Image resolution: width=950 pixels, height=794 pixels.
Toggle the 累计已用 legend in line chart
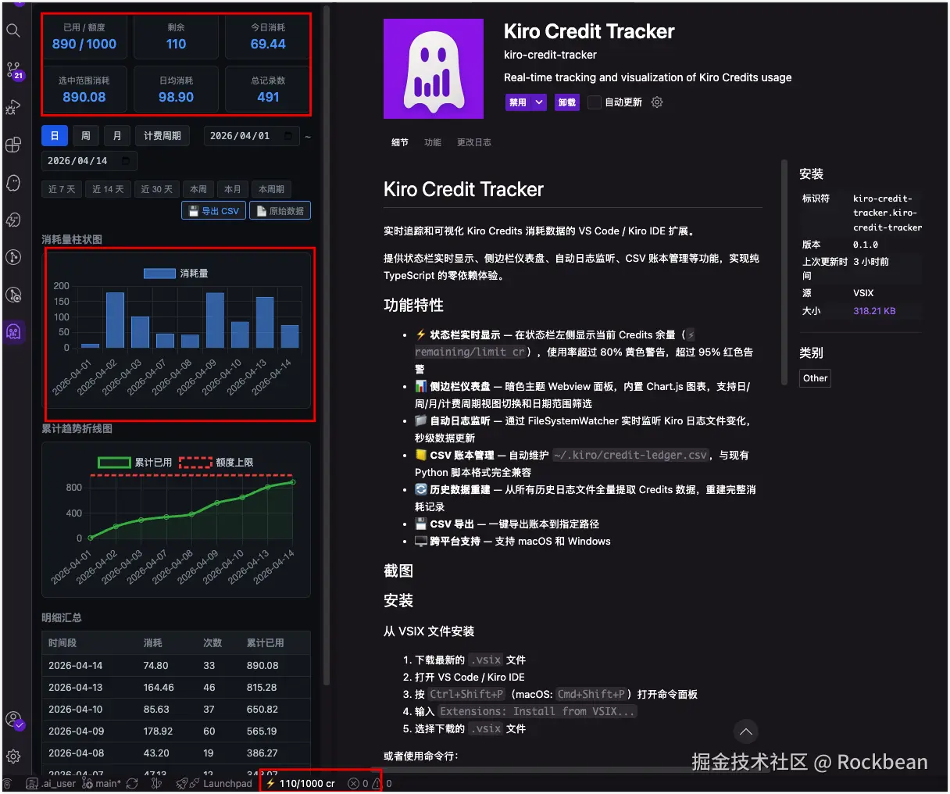(x=134, y=463)
